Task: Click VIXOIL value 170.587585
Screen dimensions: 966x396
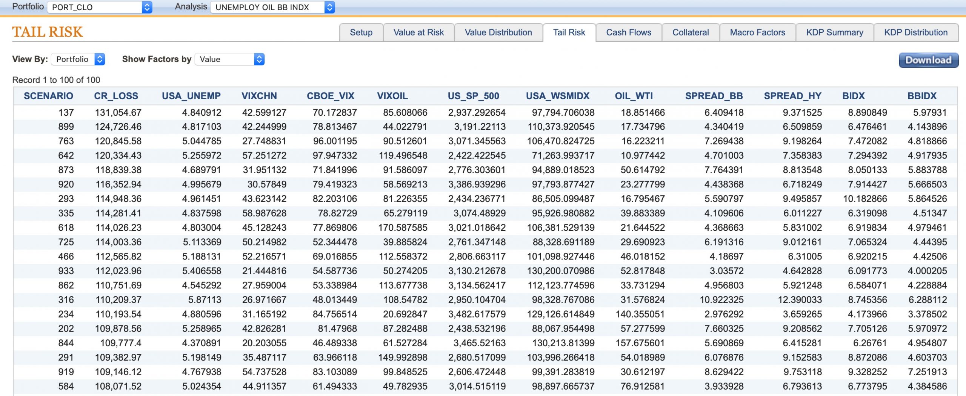Action: pos(403,227)
